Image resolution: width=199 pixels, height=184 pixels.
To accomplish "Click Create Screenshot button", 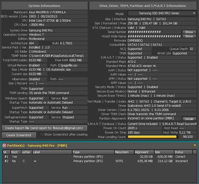I will click(19, 135).
